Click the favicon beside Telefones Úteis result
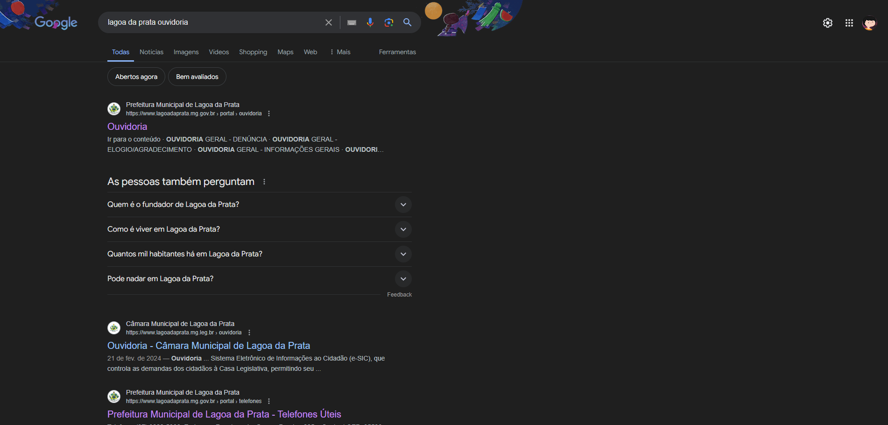The height and width of the screenshot is (425, 888). [x=114, y=397]
